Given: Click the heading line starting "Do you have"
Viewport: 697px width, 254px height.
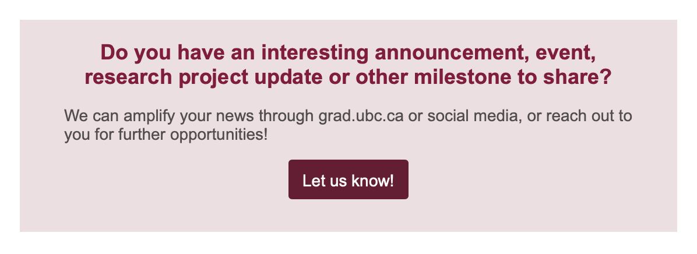Looking at the screenshot, I should [x=348, y=53].
